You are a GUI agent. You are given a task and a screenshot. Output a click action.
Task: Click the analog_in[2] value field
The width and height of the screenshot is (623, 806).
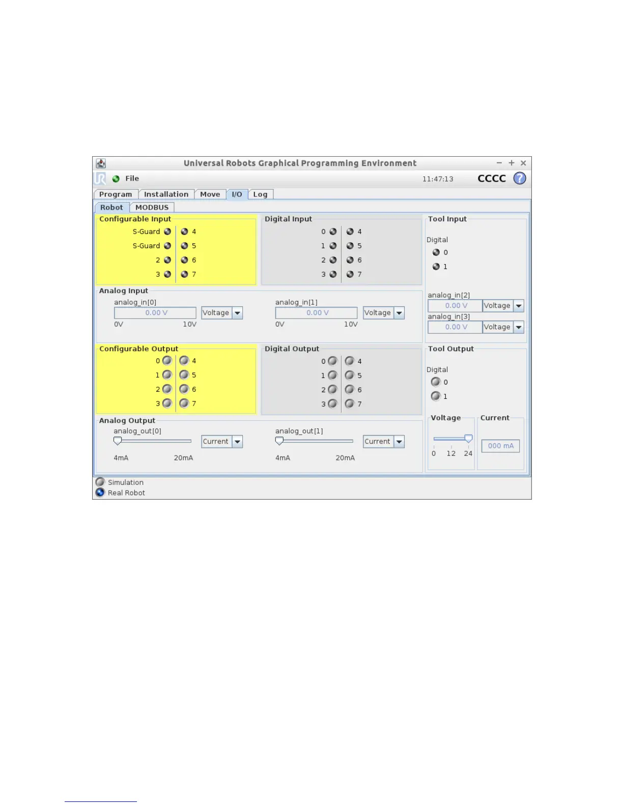click(455, 306)
